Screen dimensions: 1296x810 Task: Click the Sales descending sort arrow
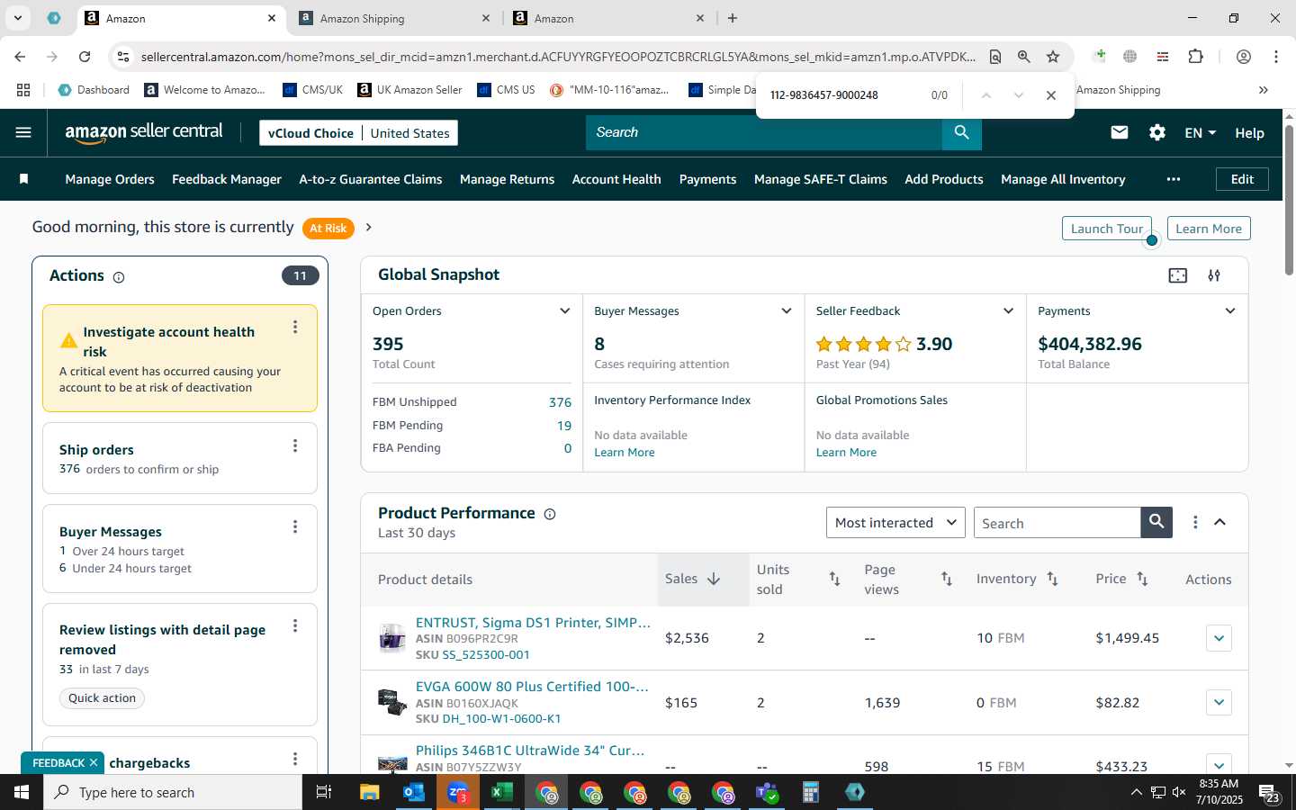pyautogui.click(x=714, y=580)
